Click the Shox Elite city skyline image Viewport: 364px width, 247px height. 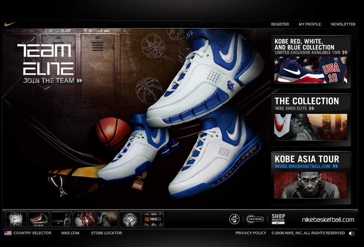coord(311,127)
